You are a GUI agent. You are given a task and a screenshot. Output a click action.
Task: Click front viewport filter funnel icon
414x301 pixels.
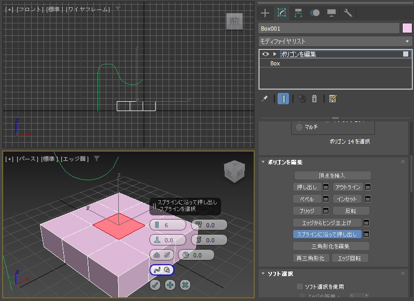coord(118,9)
